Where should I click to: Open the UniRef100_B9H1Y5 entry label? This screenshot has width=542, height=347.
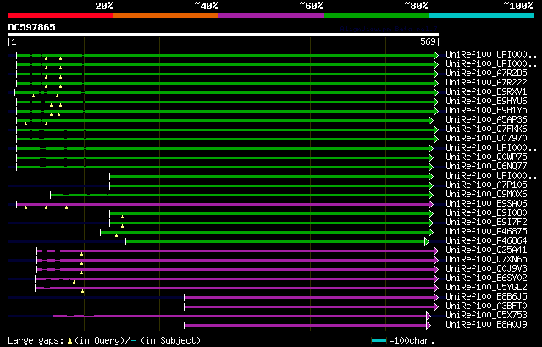486,111
